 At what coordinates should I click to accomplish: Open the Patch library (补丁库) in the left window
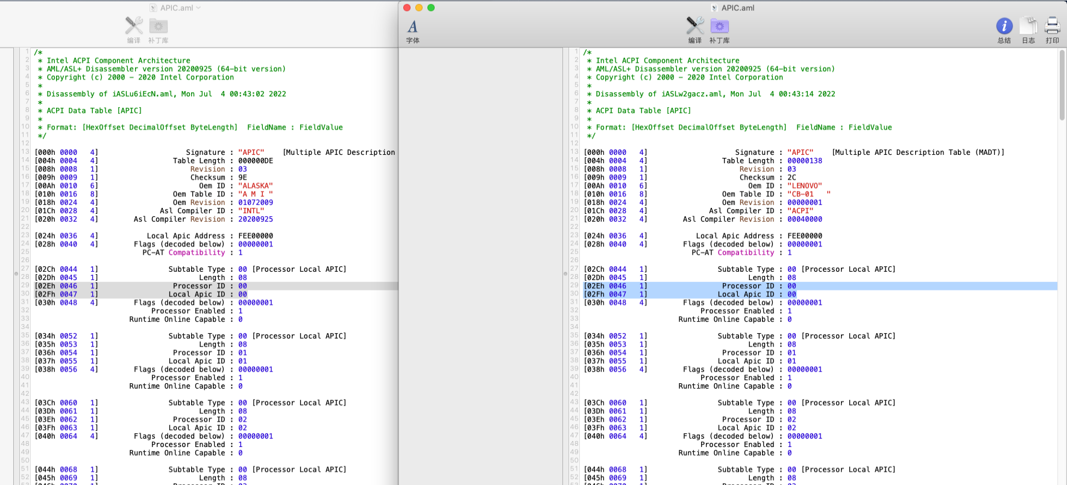158,26
